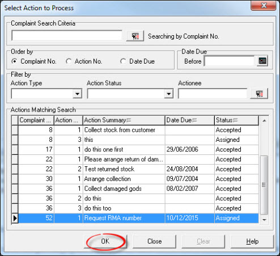Viewport: 280px width, 256px height.
Task: Expand the Action Type dropdown
Action: click(x=77, y=94)
